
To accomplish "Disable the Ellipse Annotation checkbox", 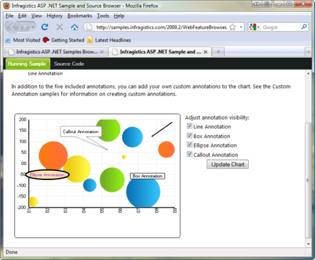I will pyautogui.click(x=190, y=144).
